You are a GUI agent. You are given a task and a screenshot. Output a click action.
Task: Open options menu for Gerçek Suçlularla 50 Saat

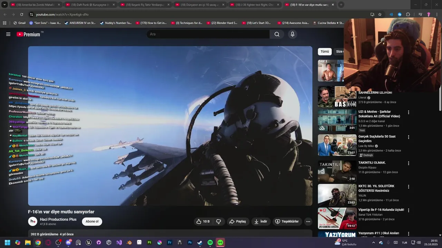point(409,137)
